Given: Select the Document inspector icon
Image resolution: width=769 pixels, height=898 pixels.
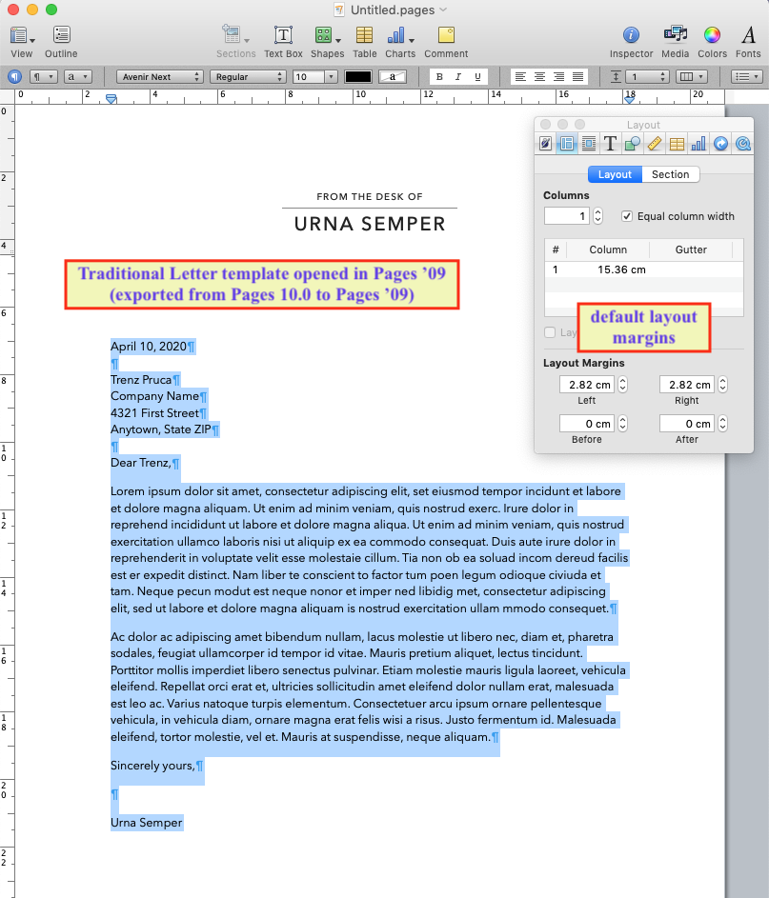Looking at the screenshot, I should tap(545, 144).
